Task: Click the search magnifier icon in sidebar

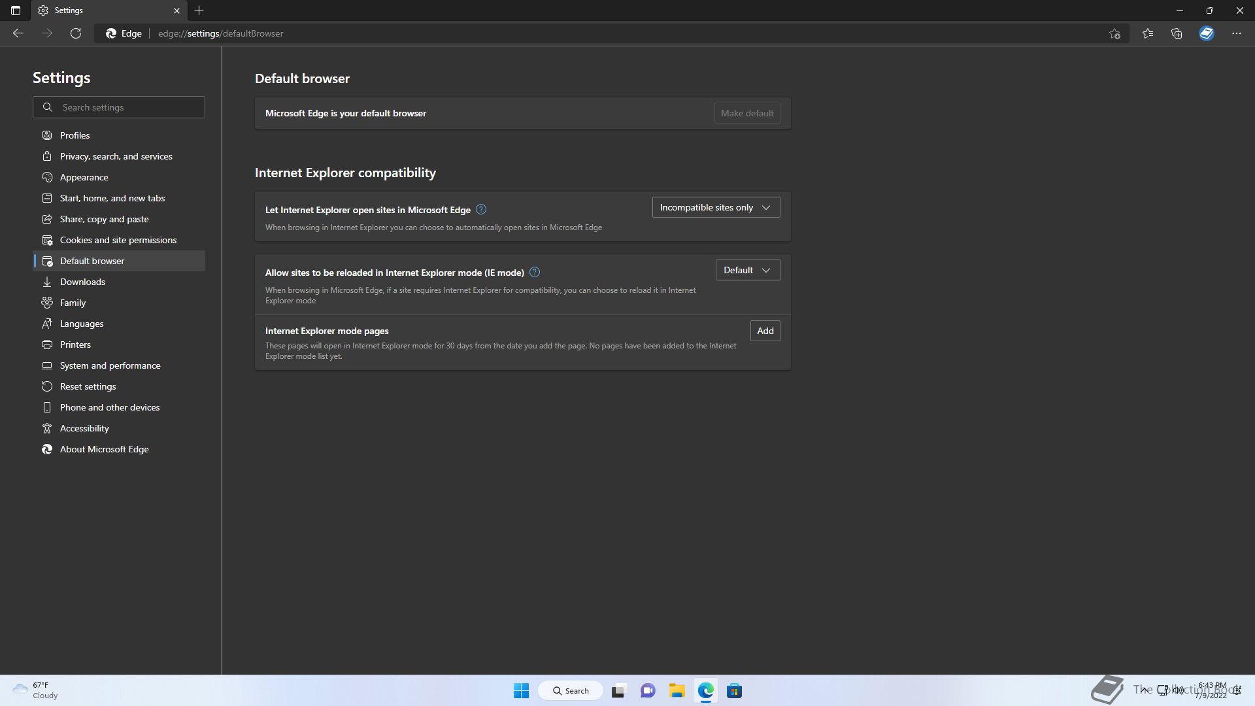Action: 47,107
